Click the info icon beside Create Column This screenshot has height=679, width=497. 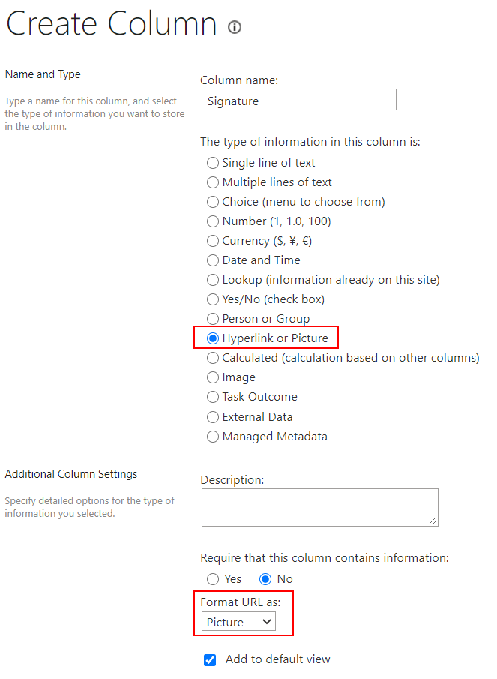(235, 28)
